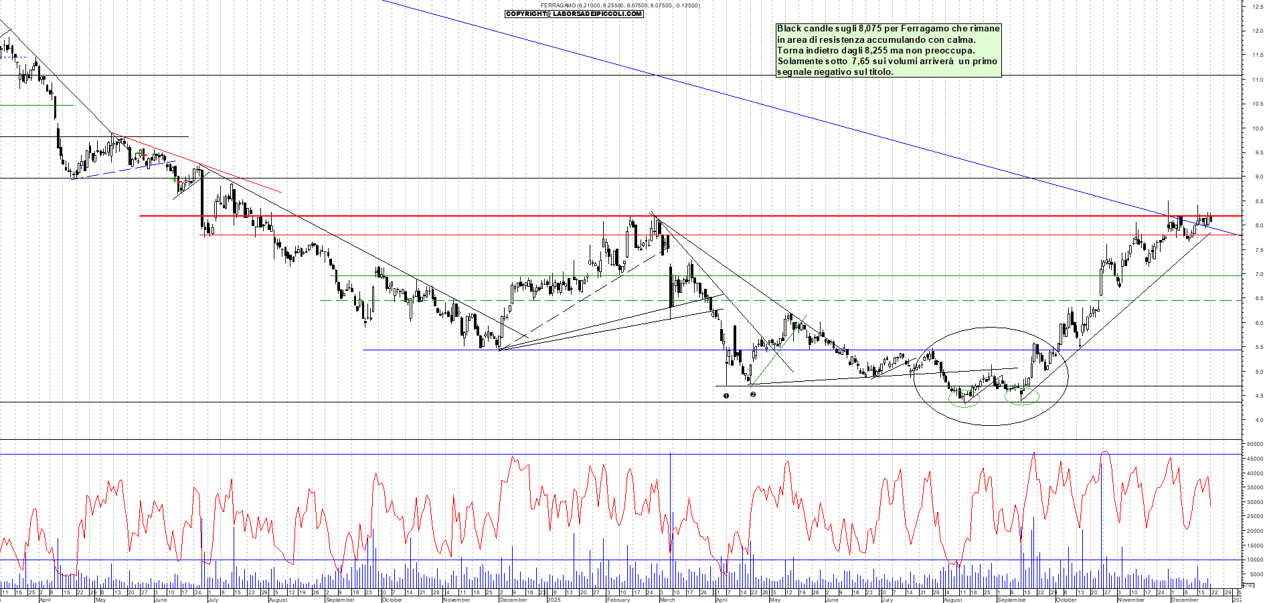Viewport: 1265px width, 603px height.
Task: Click the first April label on timeline
Action: coord(45,600)
